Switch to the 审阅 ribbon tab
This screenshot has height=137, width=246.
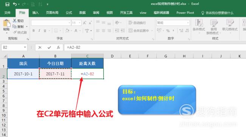[96, 13]
